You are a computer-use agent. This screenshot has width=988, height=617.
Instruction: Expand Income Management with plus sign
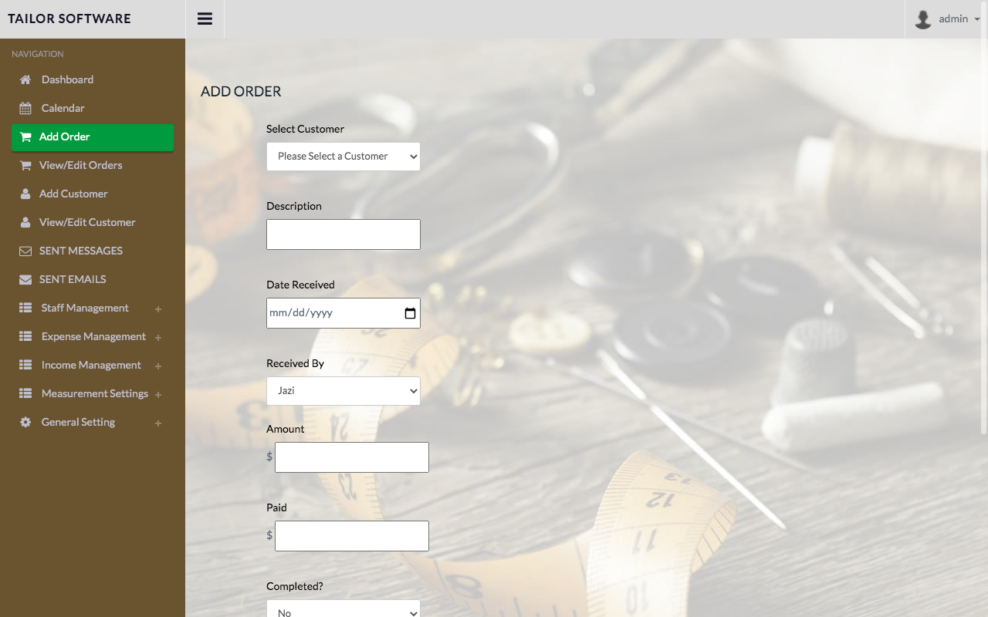point(158,366)
